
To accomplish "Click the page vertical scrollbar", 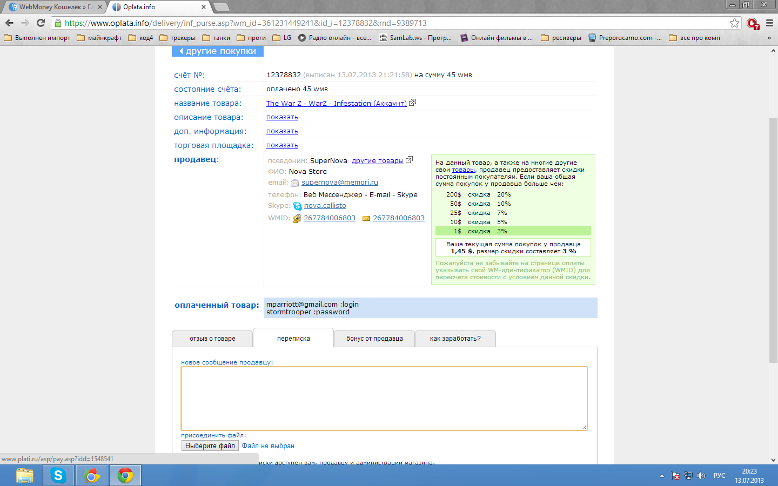I will point(773,240).
